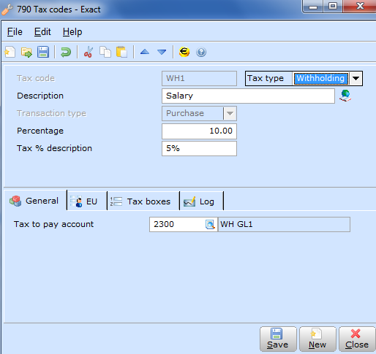The width and height of the screenshot is (376, 354).
Task: Click the blue Help question mark icon
Action: 201,52
